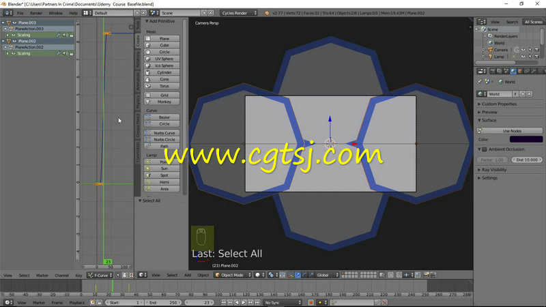The height and width of the screenshot is (307, 546).
Task: Add a Cube mesh primitive
Action: pyautogui.click(x=162, y=45)
